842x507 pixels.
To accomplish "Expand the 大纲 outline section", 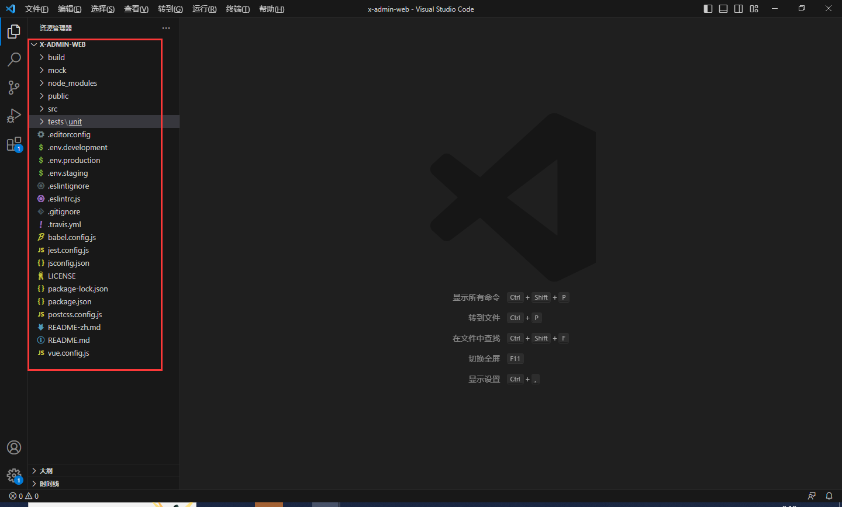I will coord(104,471).
